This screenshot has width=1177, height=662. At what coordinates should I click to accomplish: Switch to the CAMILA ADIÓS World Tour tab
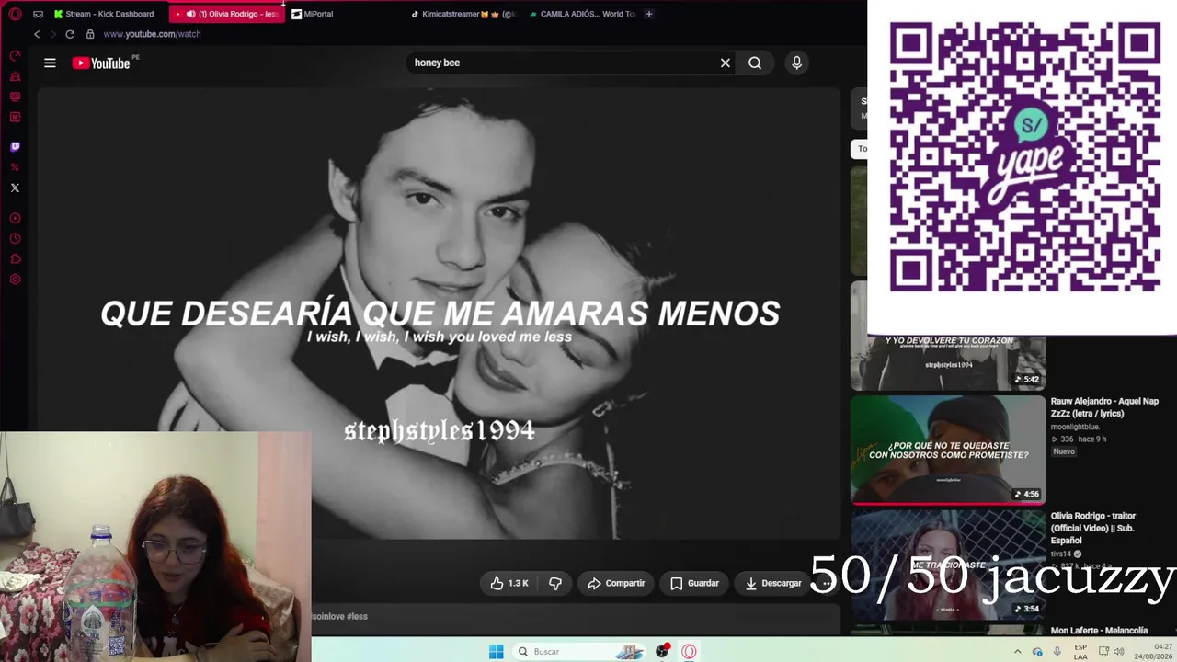pos(583,14)
